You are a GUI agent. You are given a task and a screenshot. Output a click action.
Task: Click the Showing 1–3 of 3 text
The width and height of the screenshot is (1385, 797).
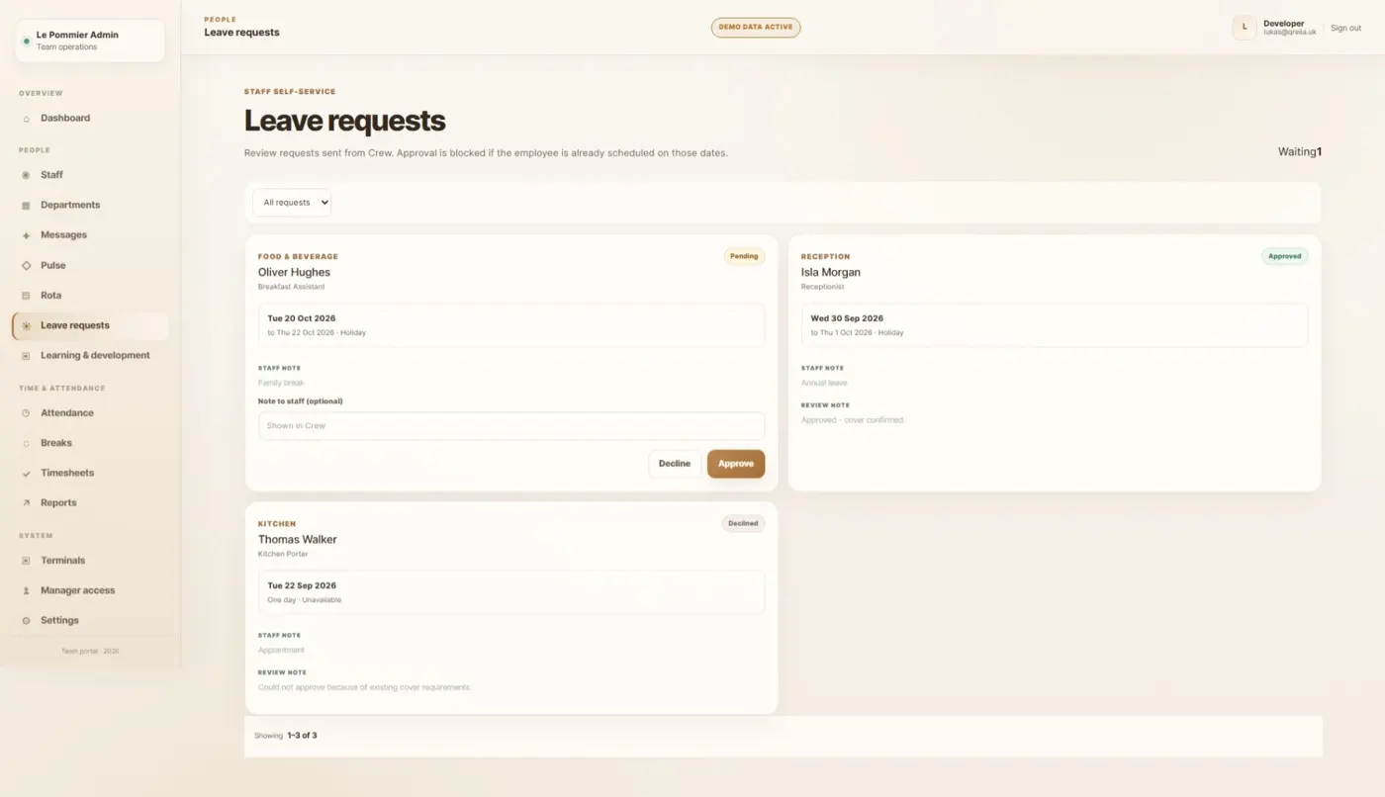(286, 736)
